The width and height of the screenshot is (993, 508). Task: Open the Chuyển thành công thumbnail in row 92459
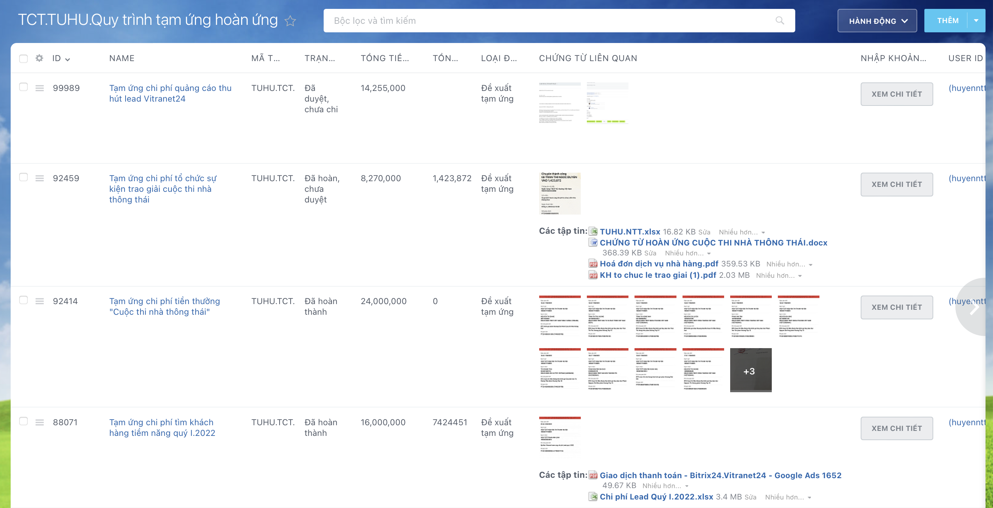pos(560,193)
